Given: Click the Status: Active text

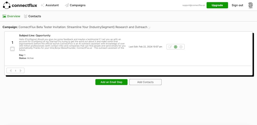Looking at the screenshot, I should tap(26, 58).
